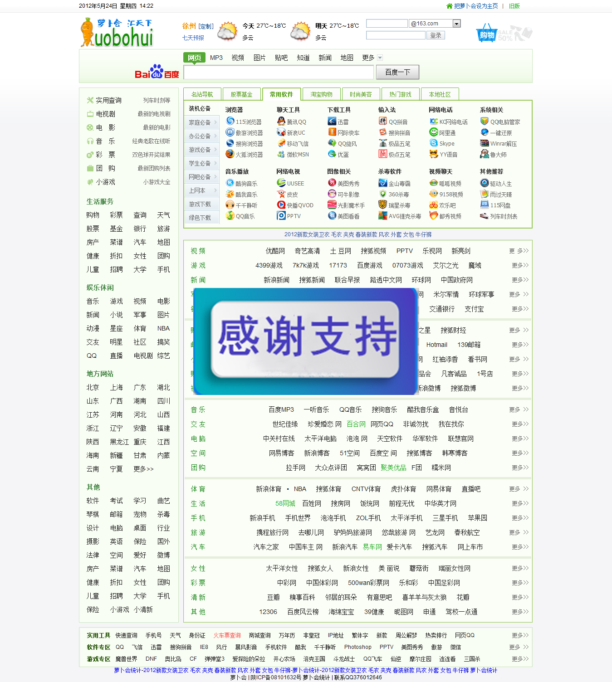This screenshot has width=612, height=682.
Task: Click the 千千静听 icon
Action: pos(230,205)
